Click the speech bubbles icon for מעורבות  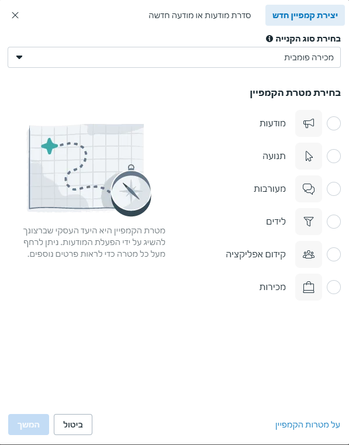(x=309, y=189)
